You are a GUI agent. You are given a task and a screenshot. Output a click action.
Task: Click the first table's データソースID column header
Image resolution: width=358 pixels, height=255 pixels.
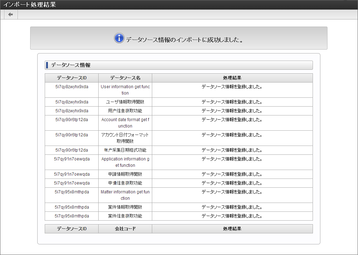(72, 78)
